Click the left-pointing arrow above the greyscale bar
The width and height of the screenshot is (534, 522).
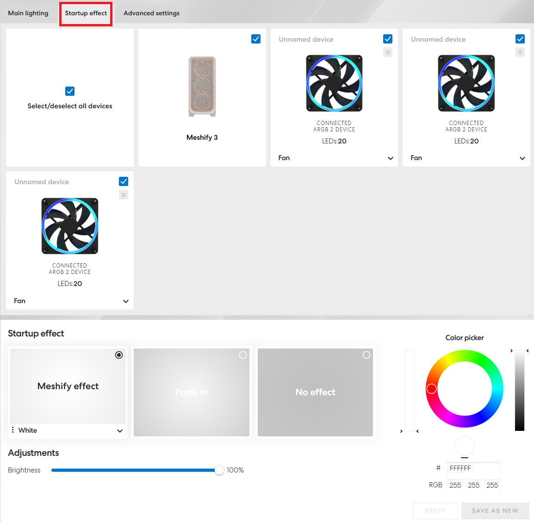point(528,351)
